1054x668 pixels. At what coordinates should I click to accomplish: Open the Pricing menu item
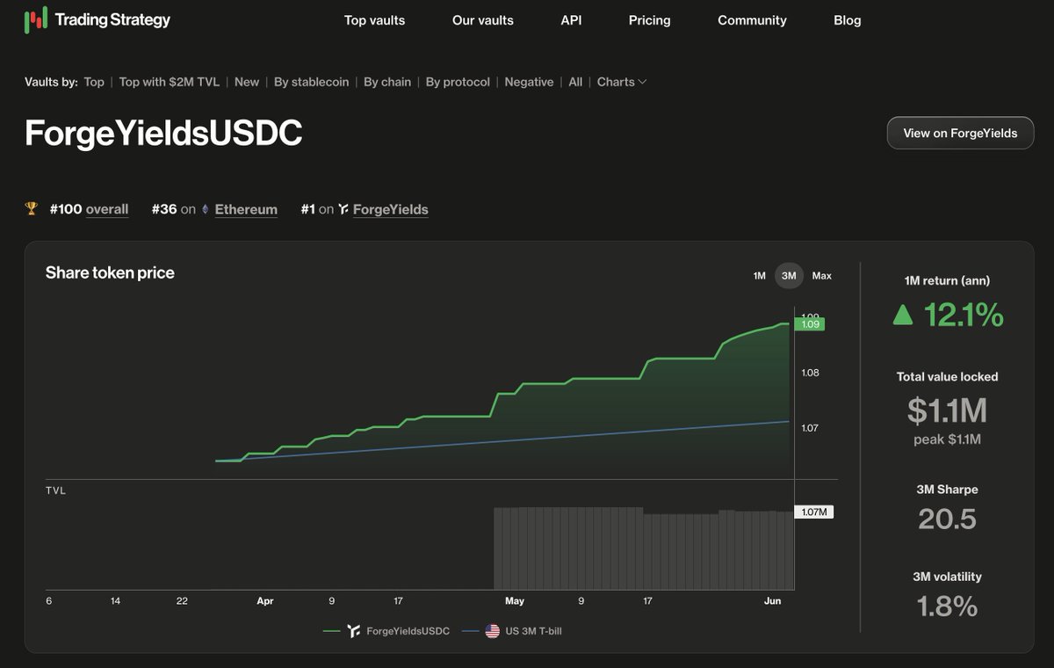point(650,20)
